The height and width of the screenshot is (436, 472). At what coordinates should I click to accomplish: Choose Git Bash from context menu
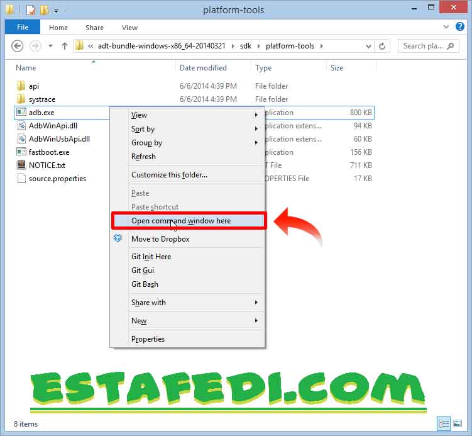[x=145, y=284]
